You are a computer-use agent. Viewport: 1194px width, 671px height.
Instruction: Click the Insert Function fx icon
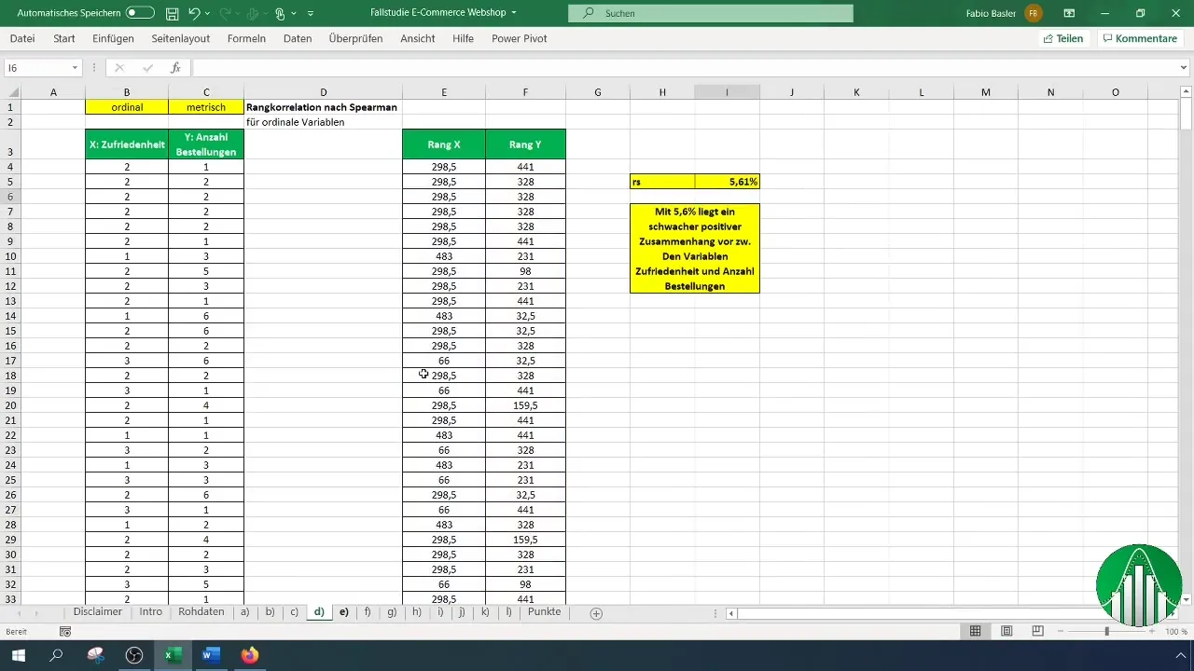click(175, 68)
